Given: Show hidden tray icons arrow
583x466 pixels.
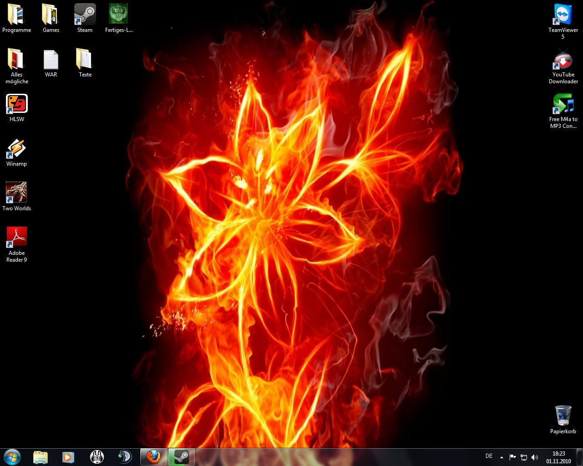Looking at the screenshot, I should tap(501, 457).
